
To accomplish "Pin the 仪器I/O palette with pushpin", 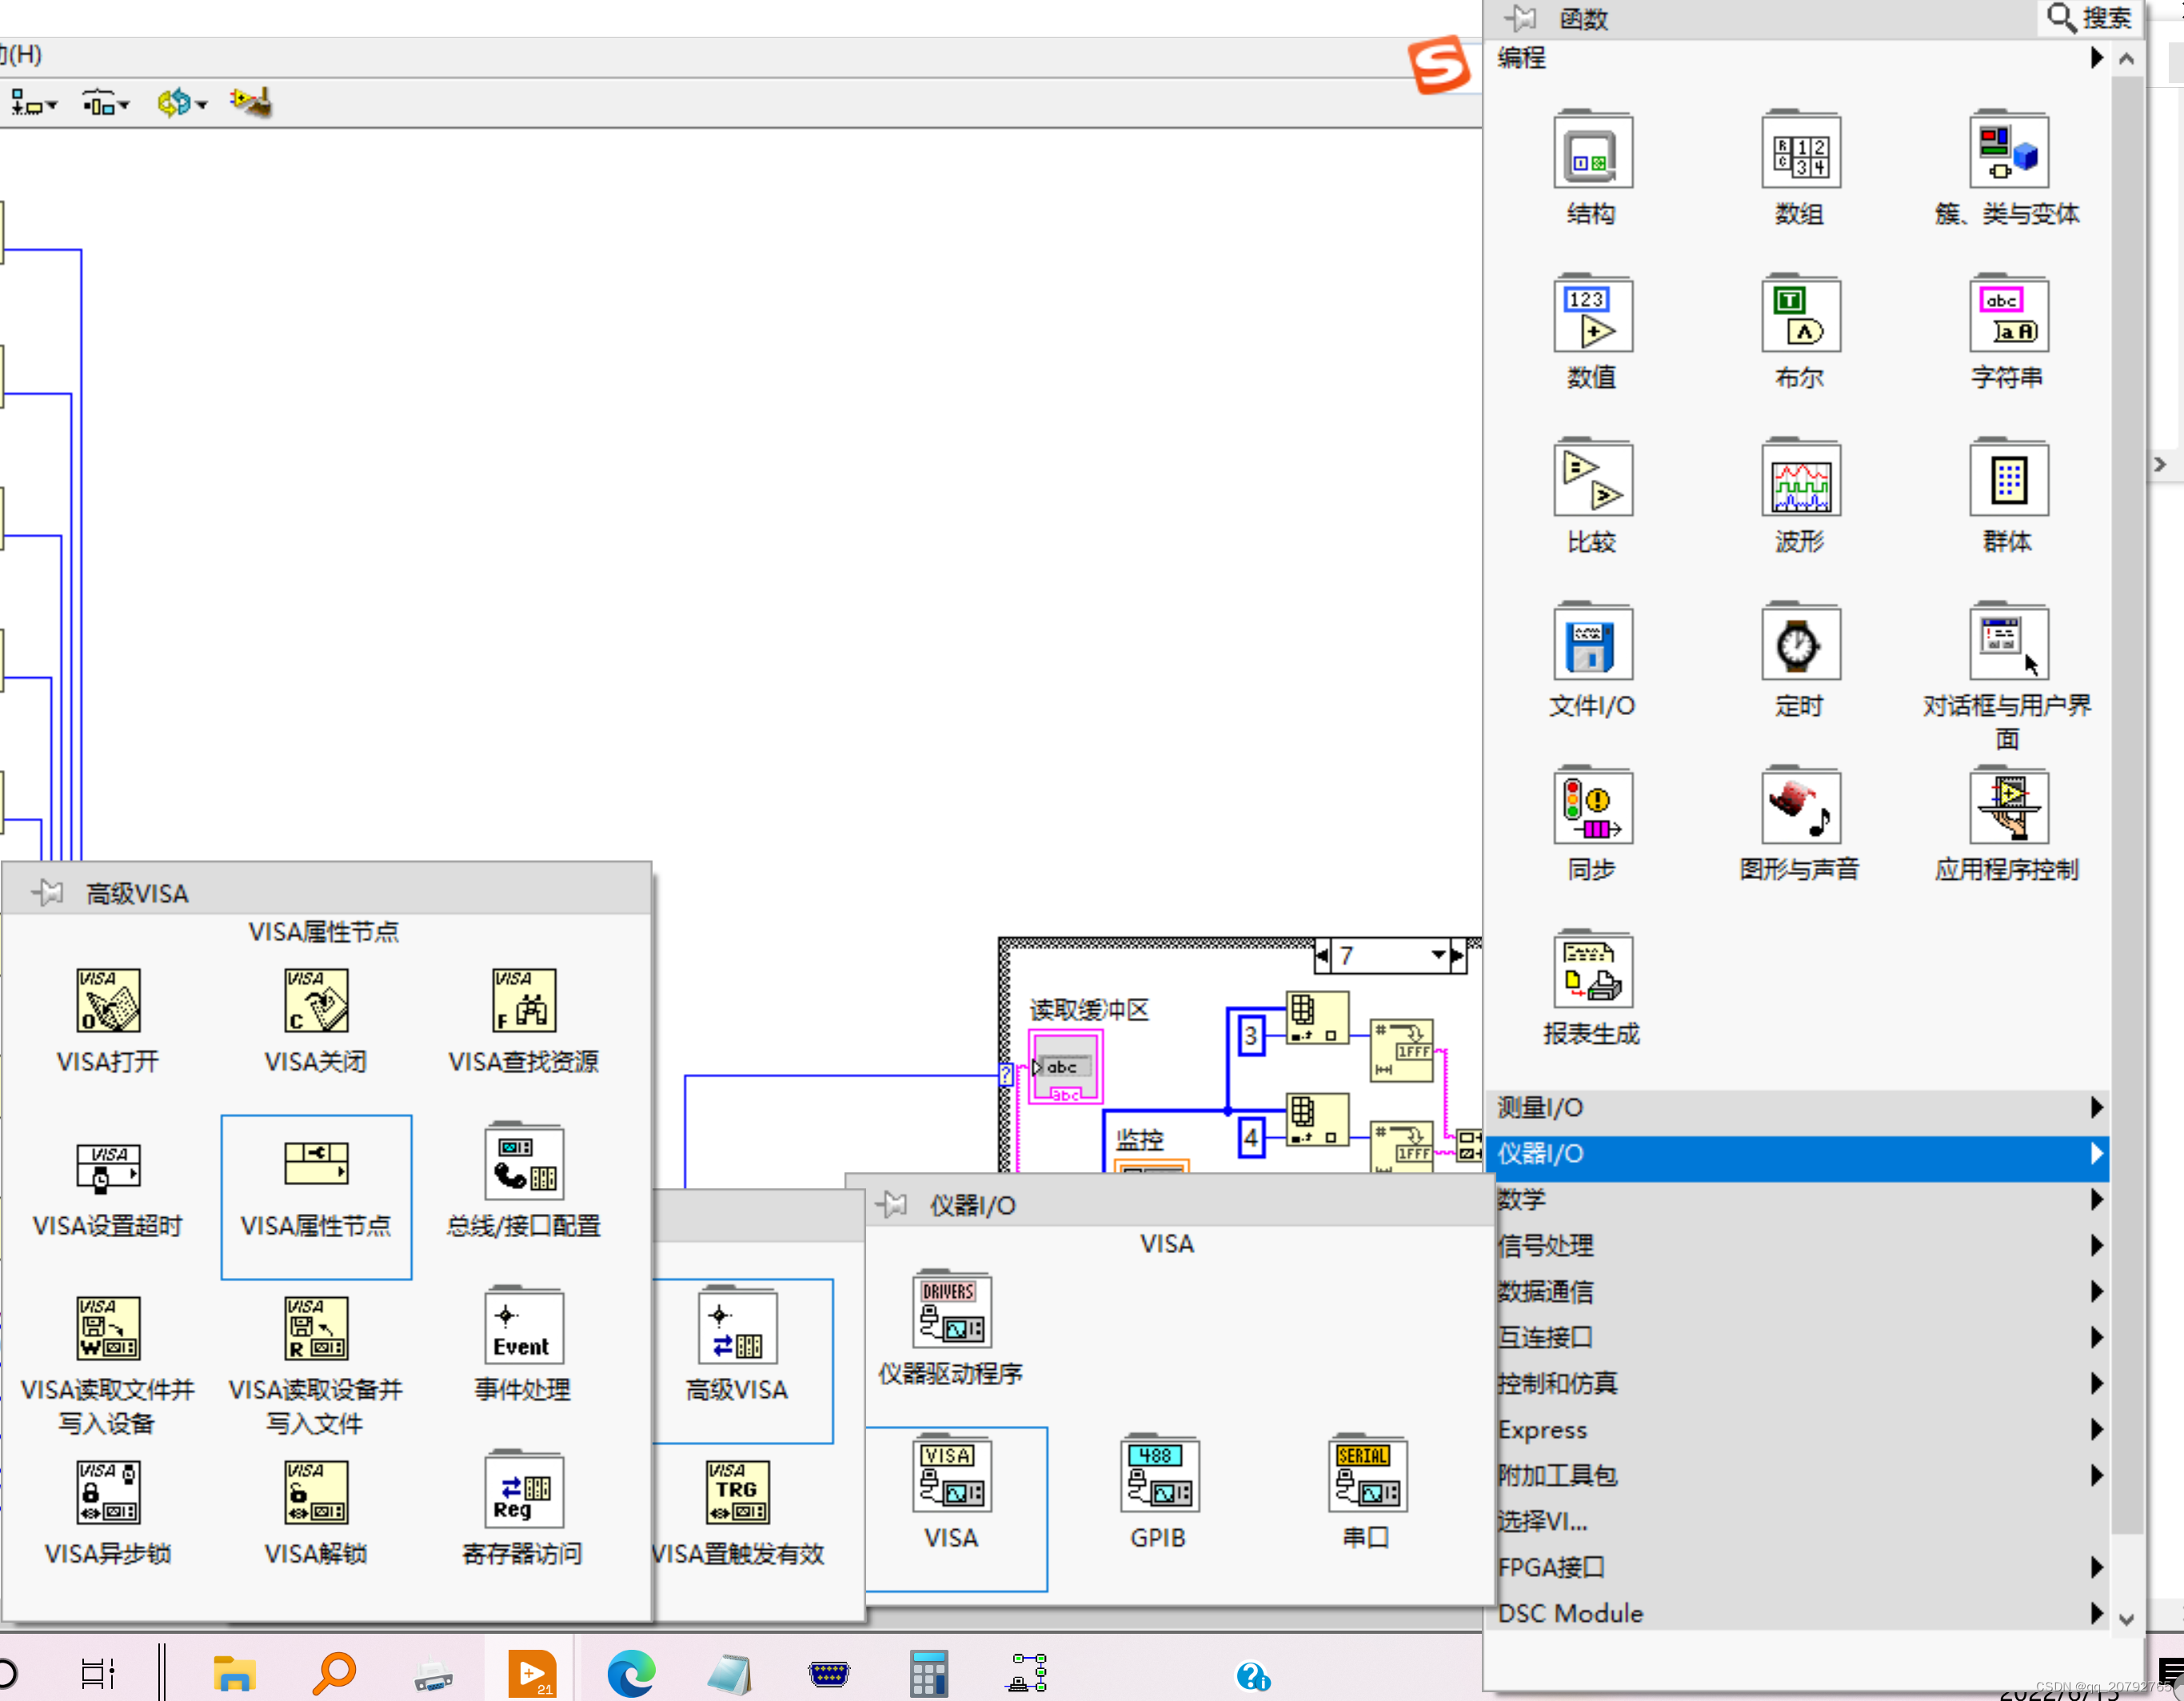I will click(892, 1205).
